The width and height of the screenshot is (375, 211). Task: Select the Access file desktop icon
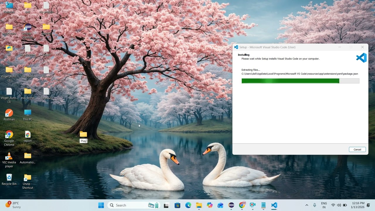pos(46,72)
